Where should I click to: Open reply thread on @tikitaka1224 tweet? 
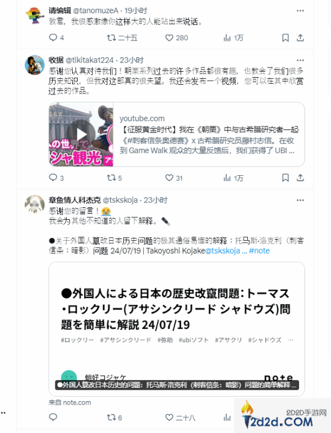pyautogui.click(x=53, y=178)
